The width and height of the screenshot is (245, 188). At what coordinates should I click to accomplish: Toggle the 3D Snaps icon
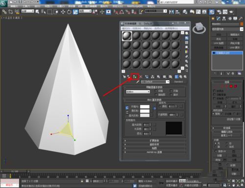(116, 12)
